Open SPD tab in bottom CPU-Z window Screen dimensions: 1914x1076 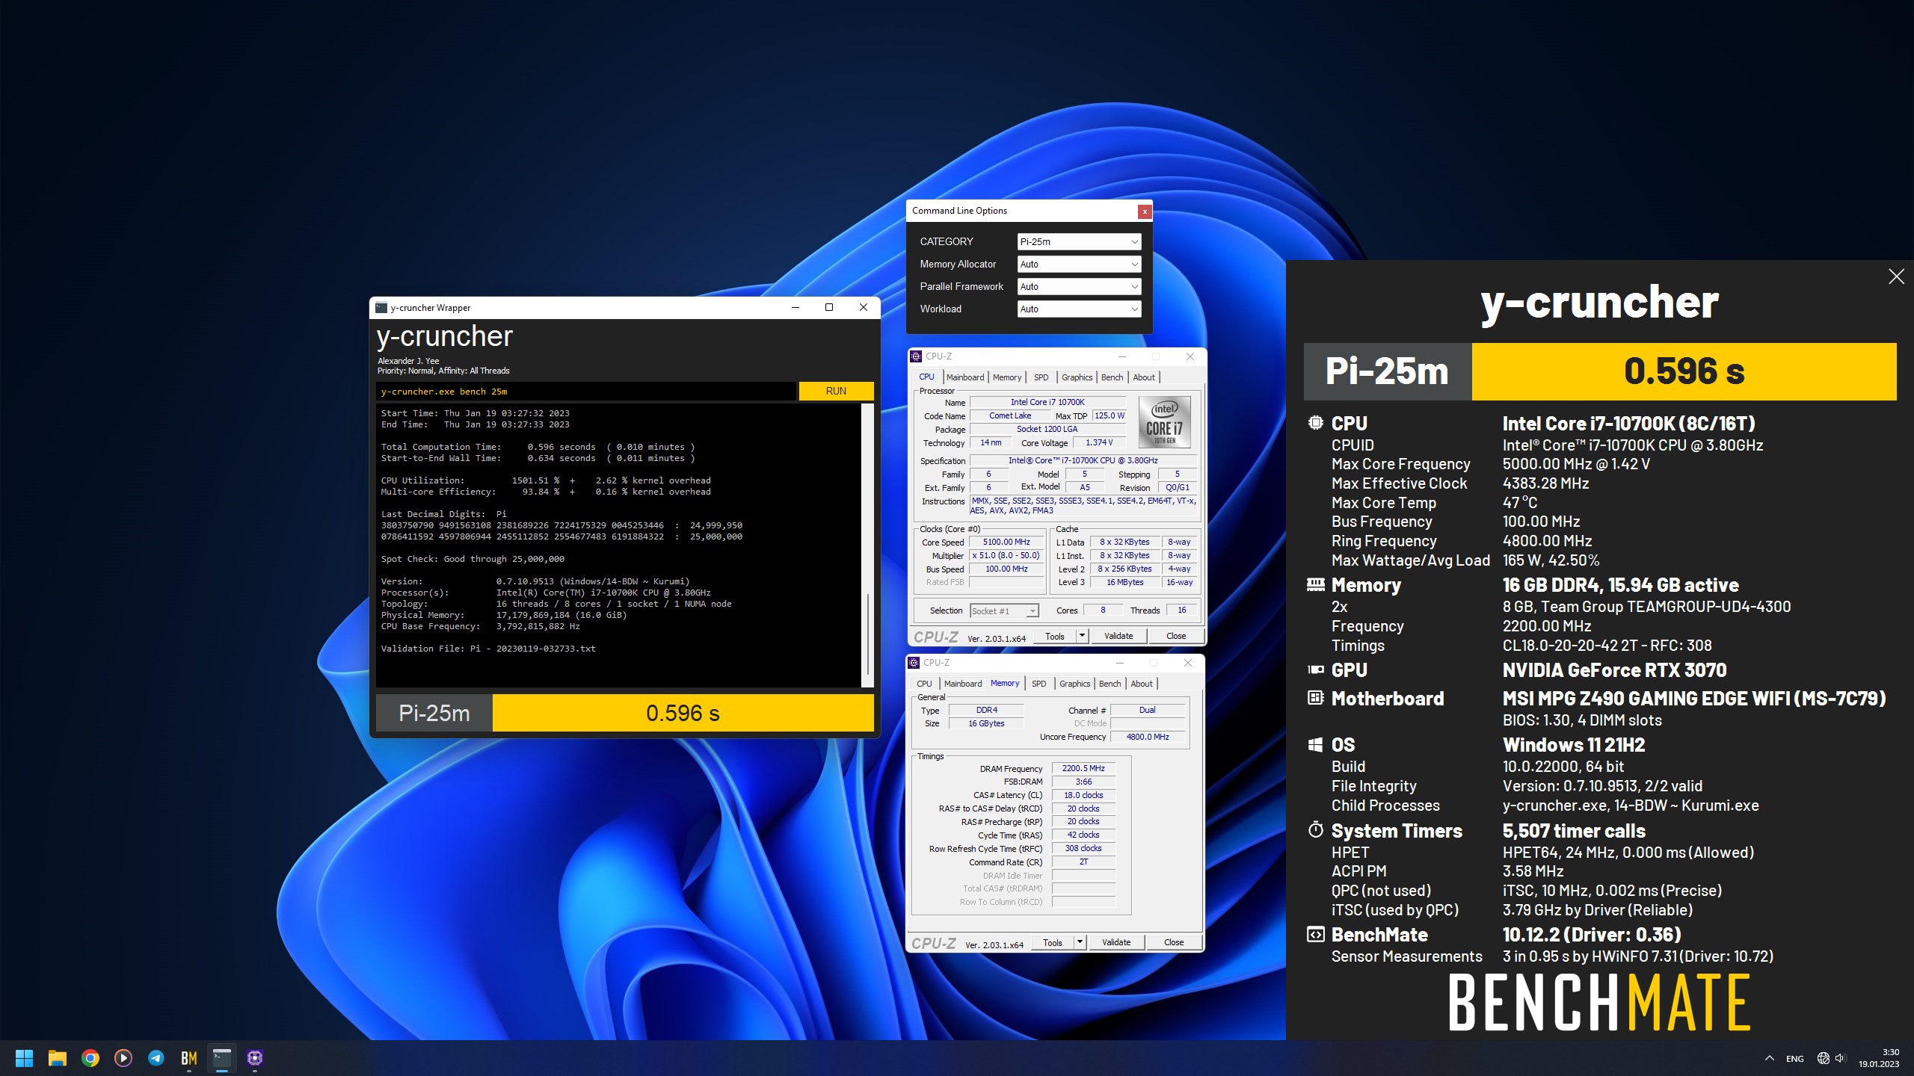coord(1038,684)
